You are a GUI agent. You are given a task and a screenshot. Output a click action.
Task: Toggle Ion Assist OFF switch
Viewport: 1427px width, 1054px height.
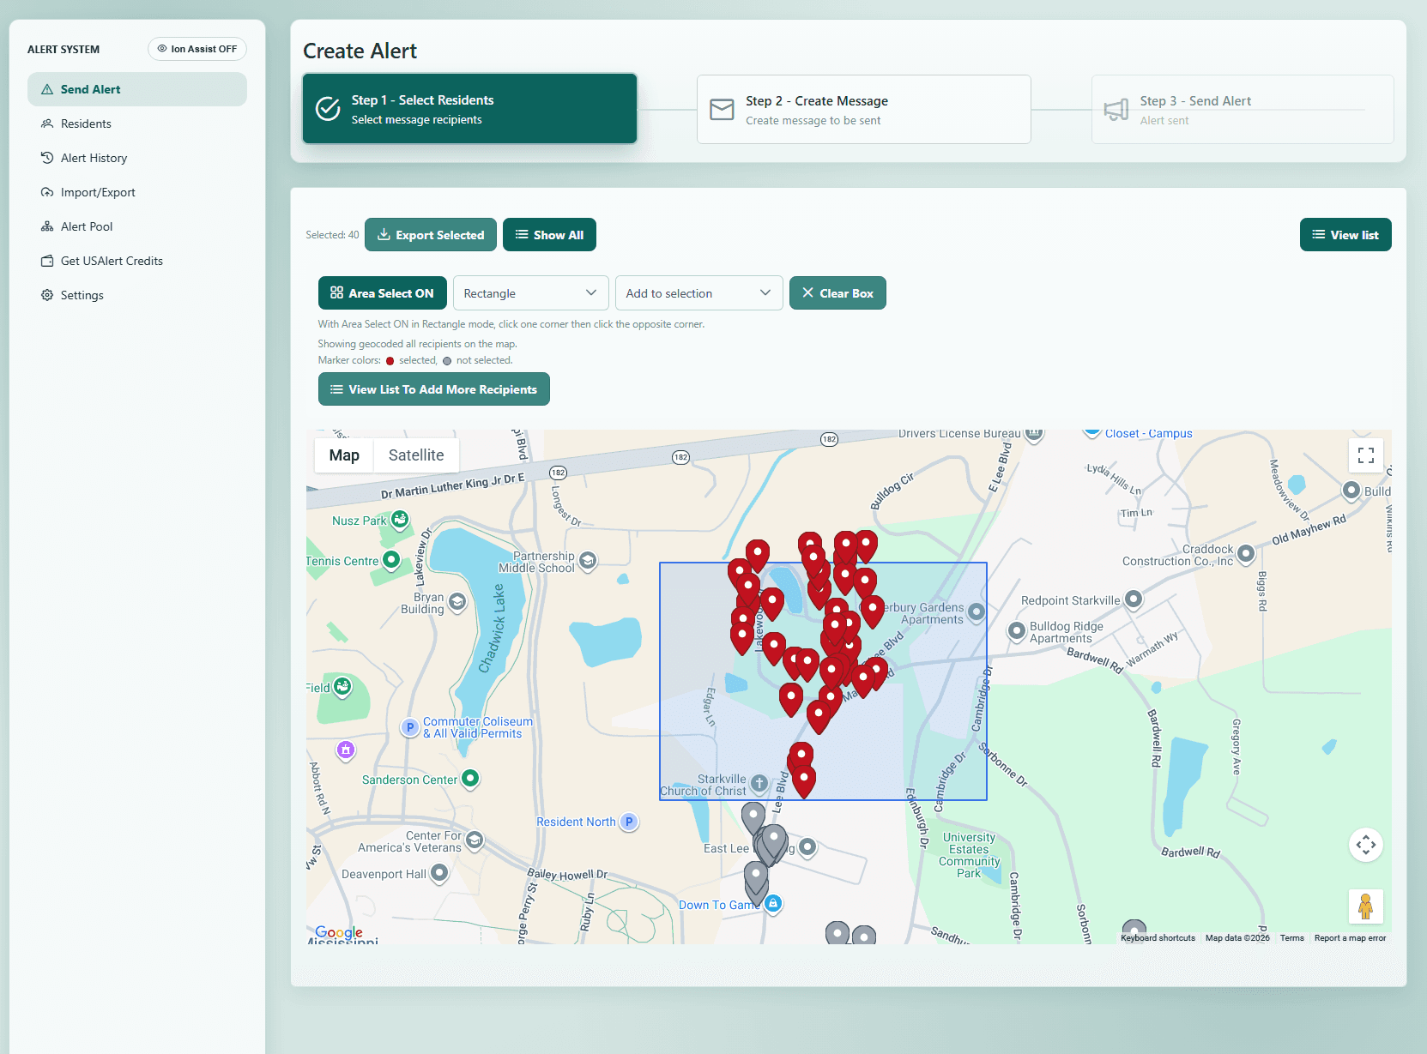click(x=197, y=49)
